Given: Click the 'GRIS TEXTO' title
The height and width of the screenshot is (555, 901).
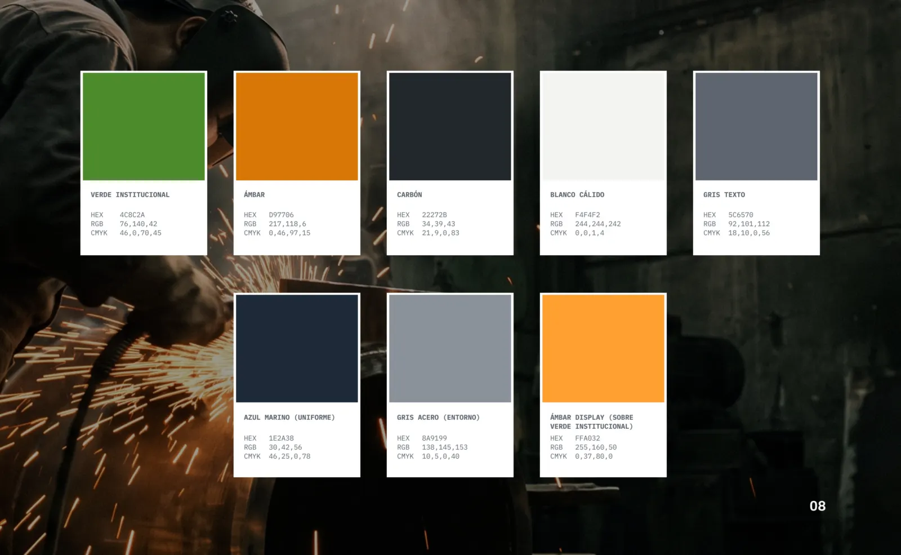Looking at the screenshot, I should (724, 195).
